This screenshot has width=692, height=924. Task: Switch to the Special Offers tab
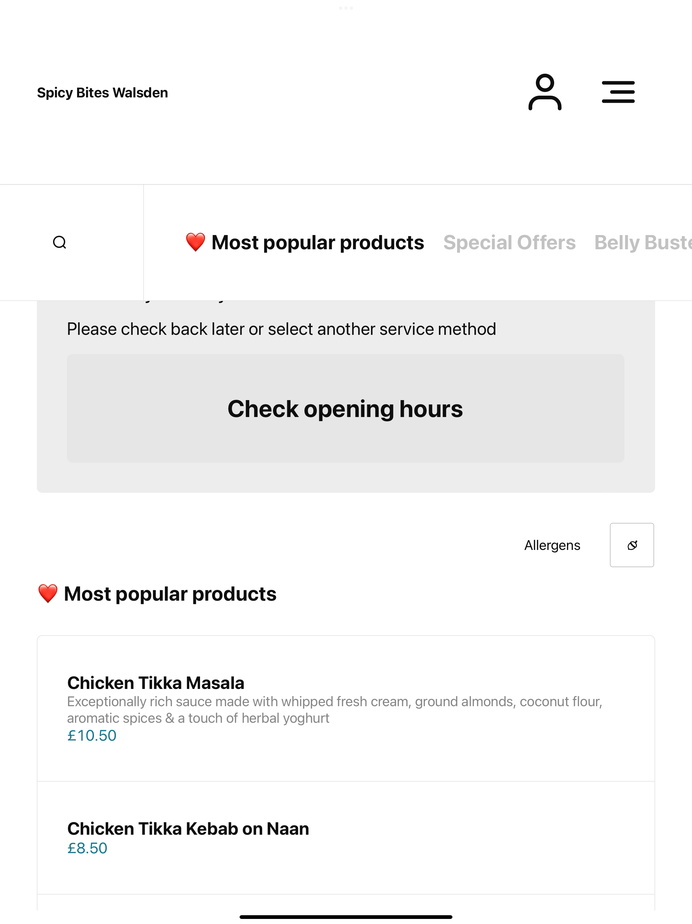coord(509,242)
